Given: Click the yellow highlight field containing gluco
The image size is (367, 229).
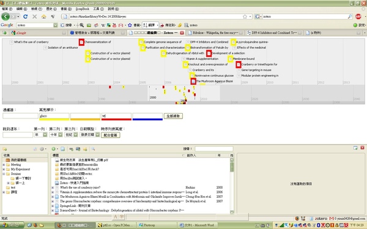Looking at the screenshot, I should point(54,116).
